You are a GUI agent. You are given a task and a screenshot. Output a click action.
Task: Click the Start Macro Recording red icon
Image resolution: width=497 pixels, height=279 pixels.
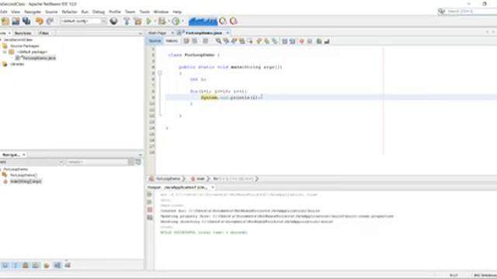coord(302,41)
